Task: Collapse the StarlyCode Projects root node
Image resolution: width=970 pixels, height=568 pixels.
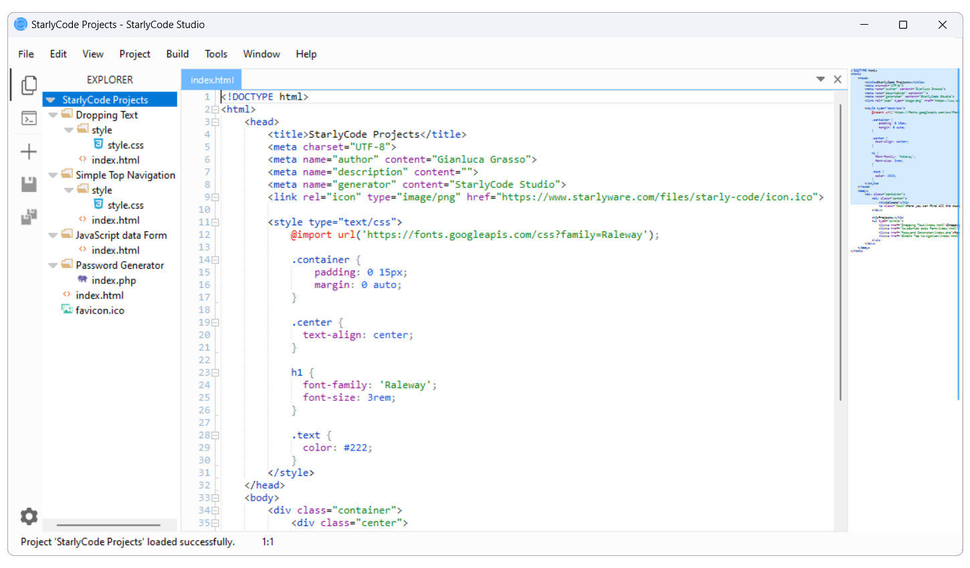Action: tap(50, 100)
